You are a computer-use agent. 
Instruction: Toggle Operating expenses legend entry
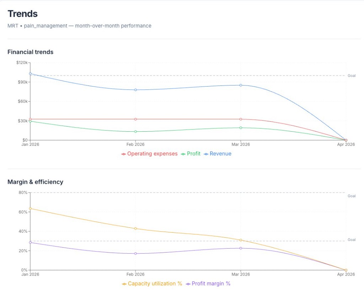tap(149, 154)
